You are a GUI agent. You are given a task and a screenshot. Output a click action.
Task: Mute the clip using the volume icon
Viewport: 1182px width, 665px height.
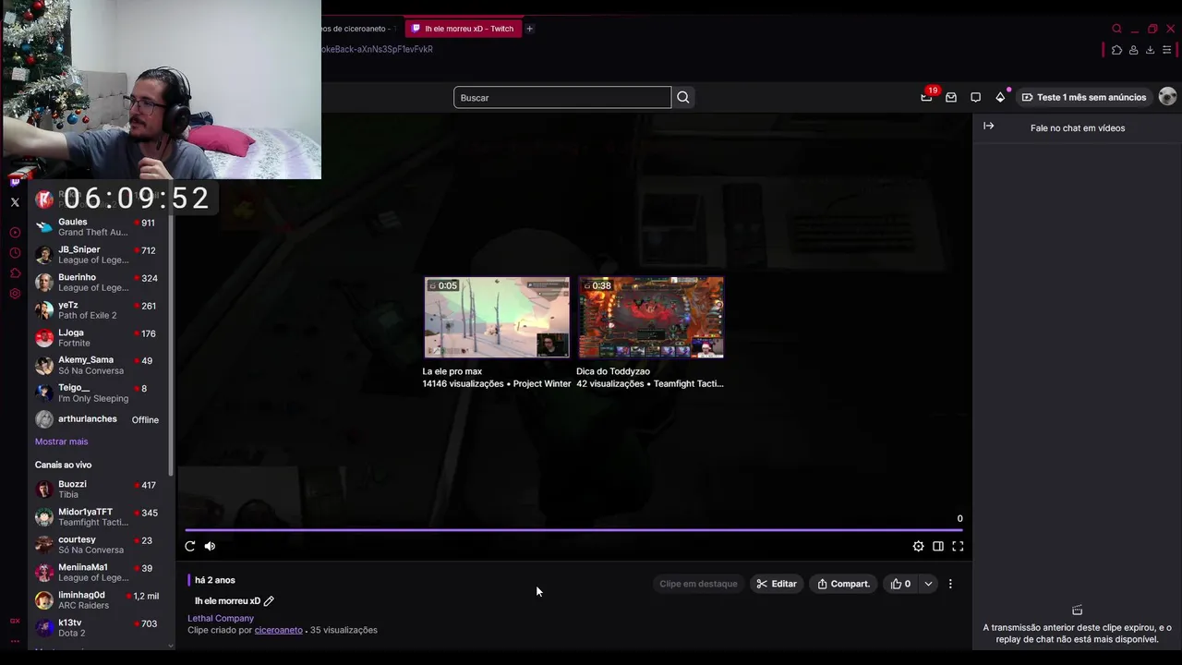point(210,546)
